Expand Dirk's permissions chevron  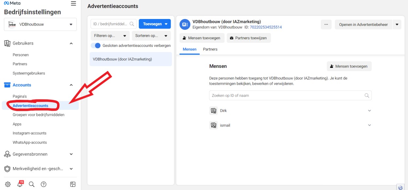tap(369, 111)
